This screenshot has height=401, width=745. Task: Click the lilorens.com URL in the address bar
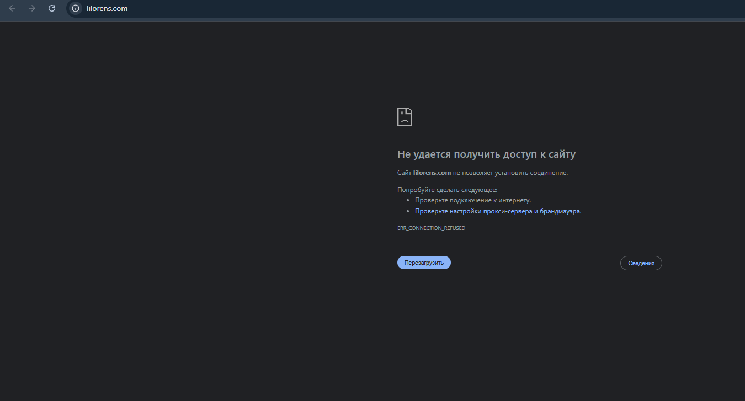(x=107, y=8)
